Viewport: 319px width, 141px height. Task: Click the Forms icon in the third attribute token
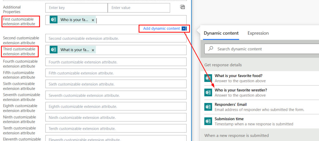54,50
